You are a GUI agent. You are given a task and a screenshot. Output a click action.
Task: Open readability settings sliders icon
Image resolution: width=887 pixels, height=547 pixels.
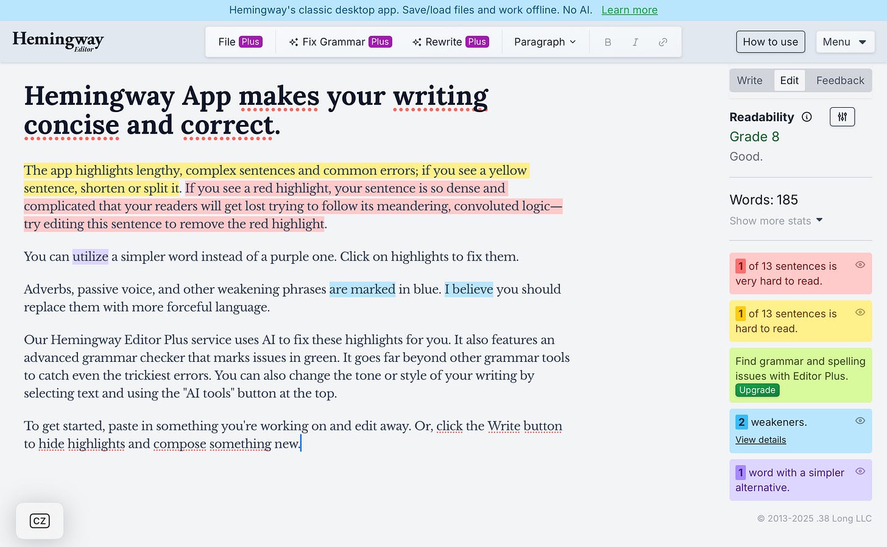(842, 117)
